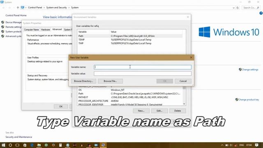Click the Variable column header in user variables

[93, 32]
